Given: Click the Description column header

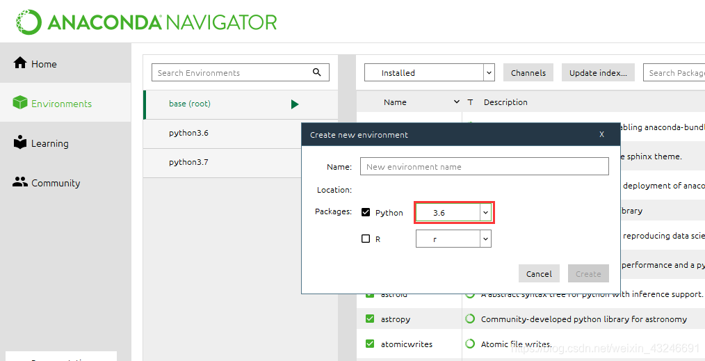Looking at the screenshot, I should (x=505, y=102).
